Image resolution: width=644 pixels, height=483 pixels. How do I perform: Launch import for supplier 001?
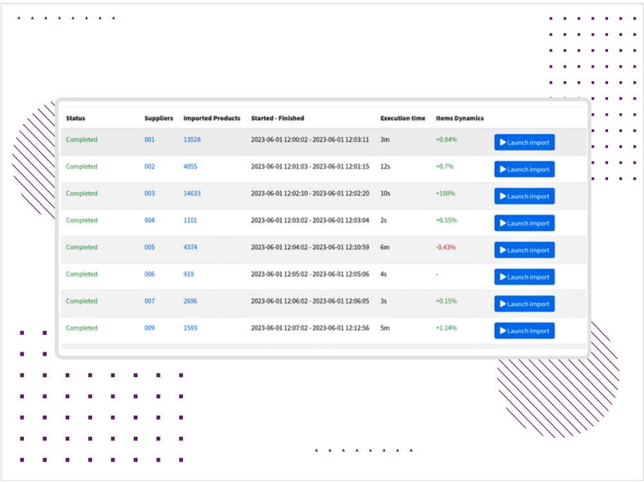(524, 142)
